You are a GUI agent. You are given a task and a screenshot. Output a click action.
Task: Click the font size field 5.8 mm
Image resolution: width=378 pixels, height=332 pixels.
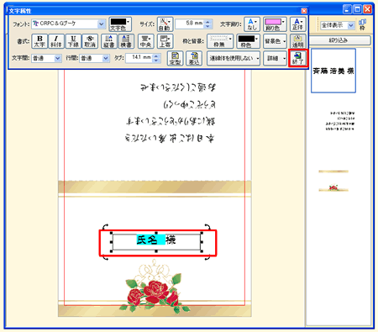click(190, 24)
